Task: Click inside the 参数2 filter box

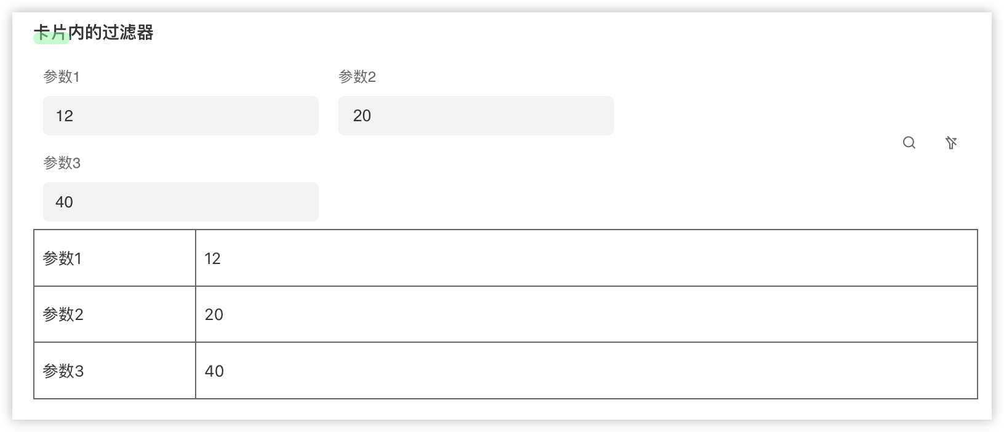Action: pos(476,116)
